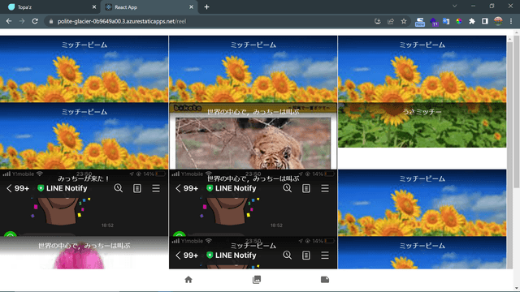Open the install app icon in address bar
The width and height of the screenshot is (520, 292).
(377, 21)
